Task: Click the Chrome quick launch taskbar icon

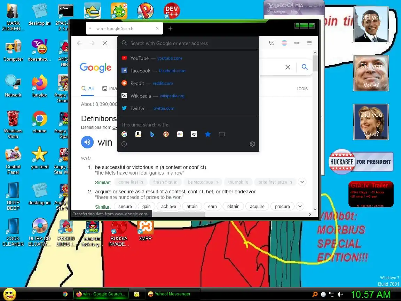Action: pyautogui.click(x=65, y=294)
